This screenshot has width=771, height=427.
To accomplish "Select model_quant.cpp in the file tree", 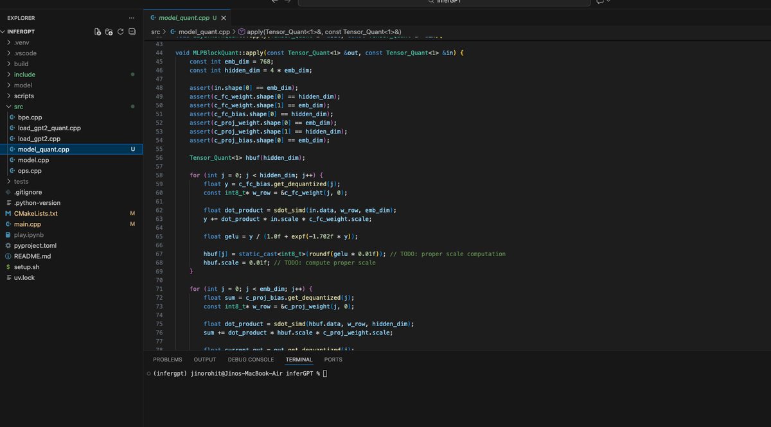I will point(71,150).
